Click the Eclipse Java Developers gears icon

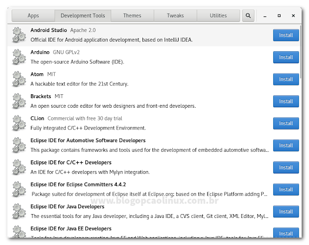click(19, 212)
